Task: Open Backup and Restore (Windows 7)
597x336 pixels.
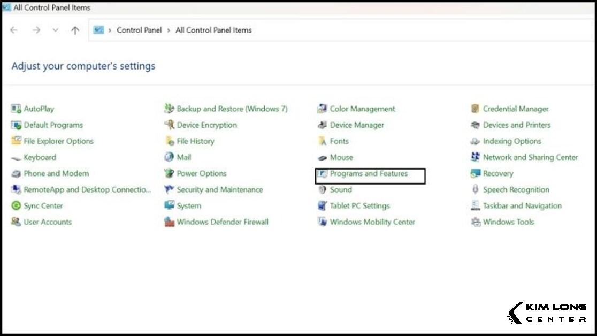Action: pos(232,109)
